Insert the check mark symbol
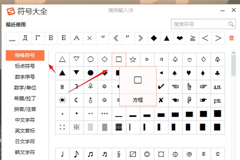 [x=161, y=86]
